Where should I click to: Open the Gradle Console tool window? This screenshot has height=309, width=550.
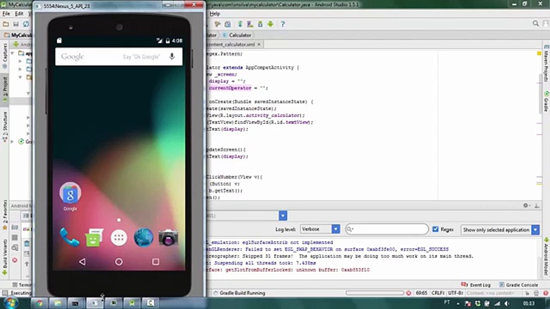518,285
